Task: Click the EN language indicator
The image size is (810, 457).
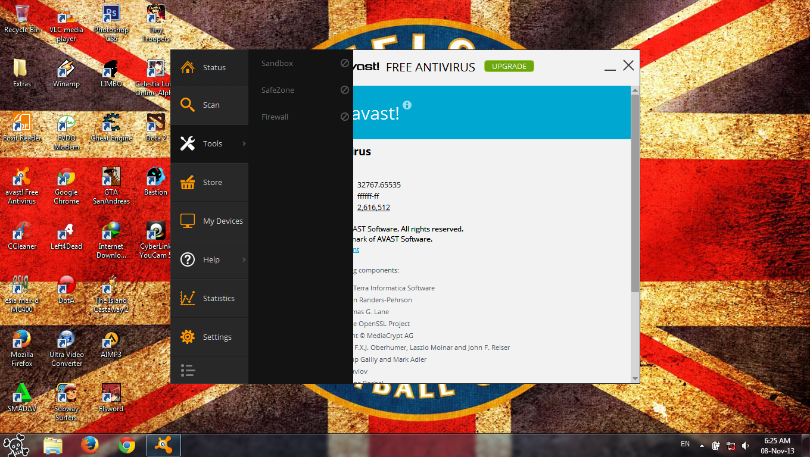Action: (685, 444)
